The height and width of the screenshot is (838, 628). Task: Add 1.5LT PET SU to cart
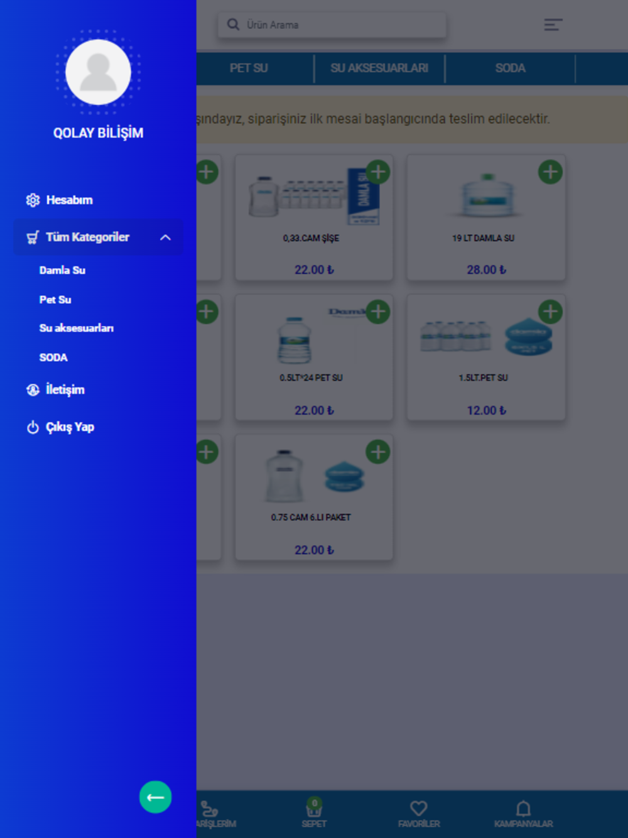coord(550,312)
